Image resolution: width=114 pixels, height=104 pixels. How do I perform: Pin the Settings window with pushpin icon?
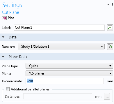click(x=112, y=5)
